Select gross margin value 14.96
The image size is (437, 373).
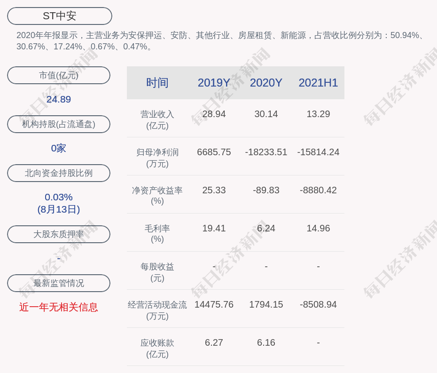(x=318, y=228)
